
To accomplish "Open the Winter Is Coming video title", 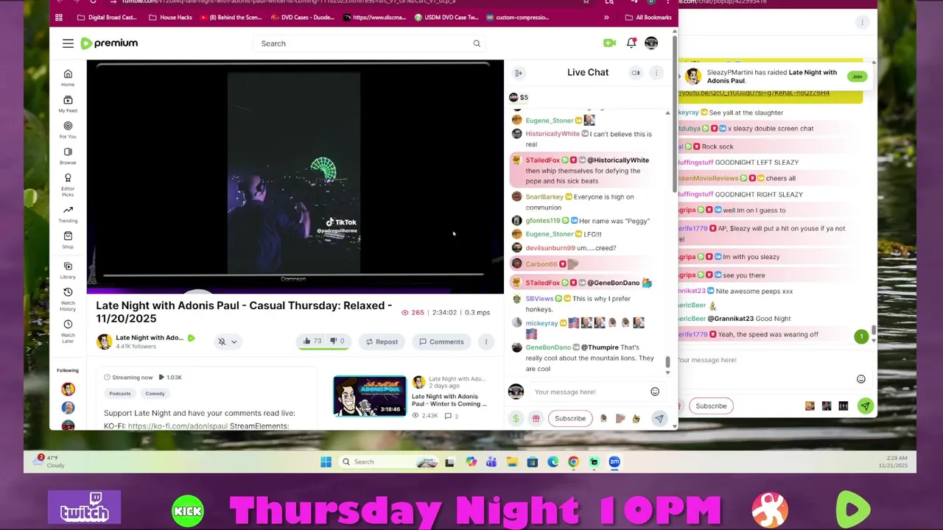I will [449, 400].
